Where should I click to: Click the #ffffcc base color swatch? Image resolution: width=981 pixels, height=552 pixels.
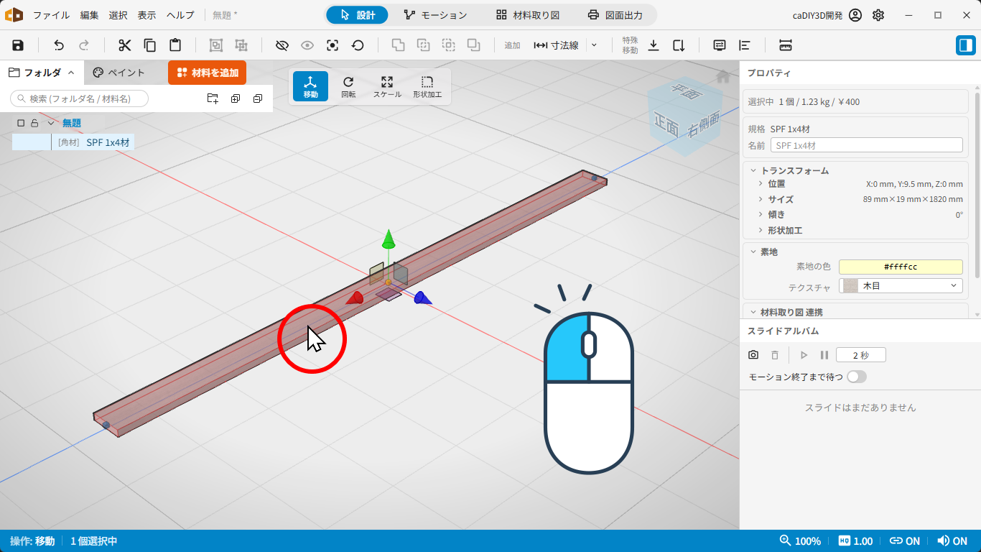tap(901, 267)
